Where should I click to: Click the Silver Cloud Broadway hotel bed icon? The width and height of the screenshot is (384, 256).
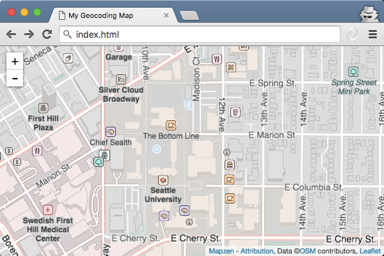click(121, 79)
